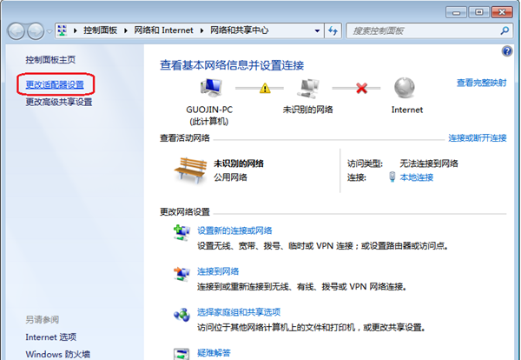Expand the arrow before 网络和 Internet breadcrumb
This screenshot has width=521, height=360.
click(126, 30)
